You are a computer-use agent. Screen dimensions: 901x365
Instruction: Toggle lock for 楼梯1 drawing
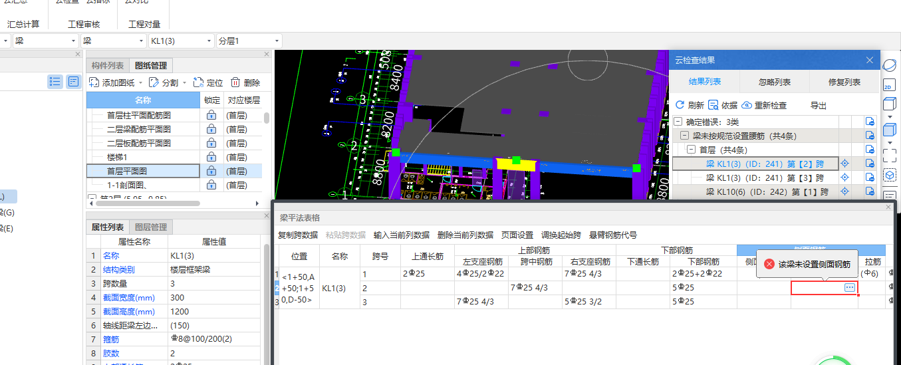[211, 157]
